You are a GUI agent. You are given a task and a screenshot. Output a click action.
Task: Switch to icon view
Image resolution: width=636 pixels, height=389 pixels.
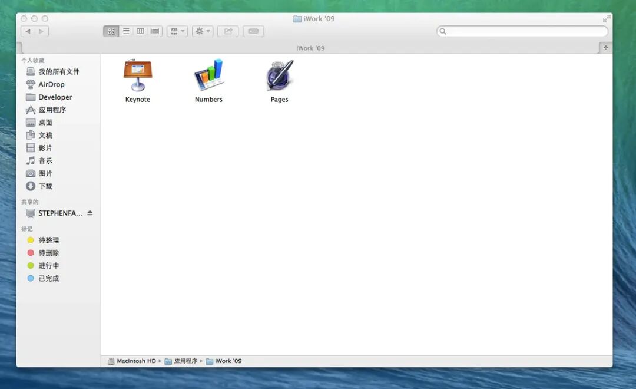pos(111,31)
